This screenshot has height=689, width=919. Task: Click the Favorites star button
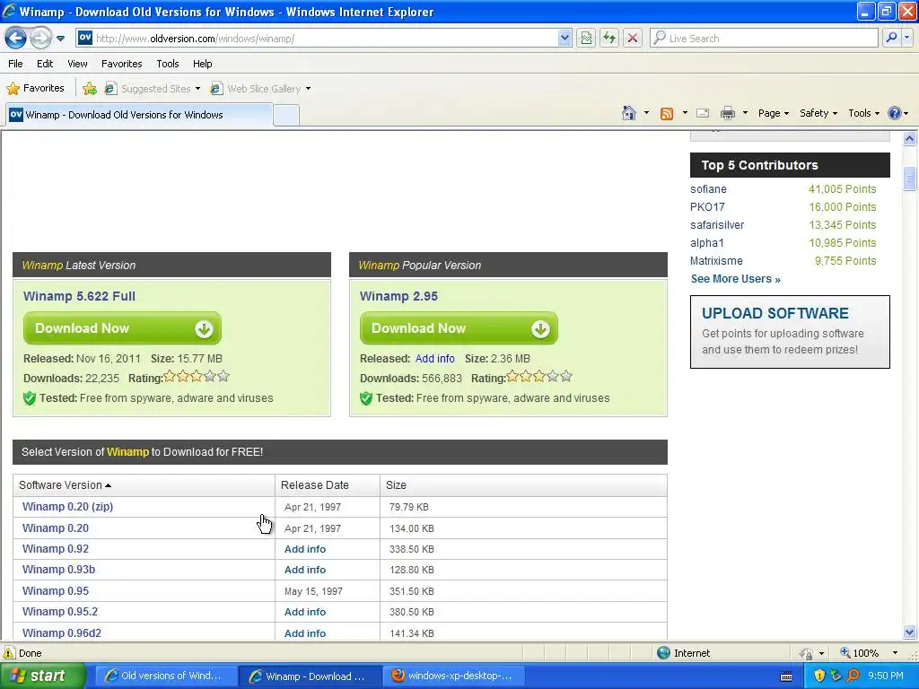[35, 89]
